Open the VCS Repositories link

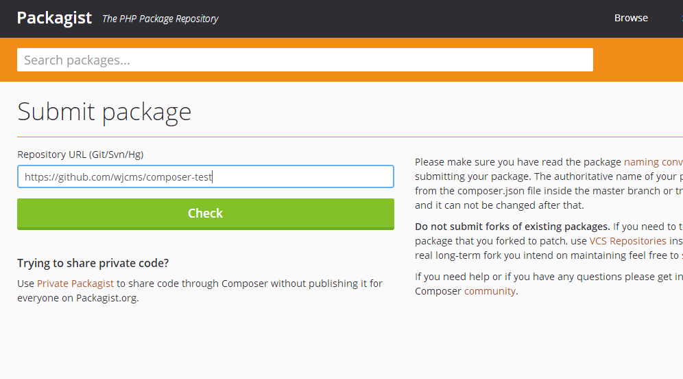627,241
